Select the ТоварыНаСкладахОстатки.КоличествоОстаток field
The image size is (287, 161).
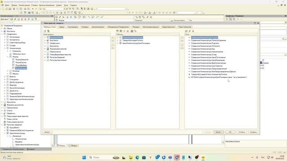(x=209, y=74)
